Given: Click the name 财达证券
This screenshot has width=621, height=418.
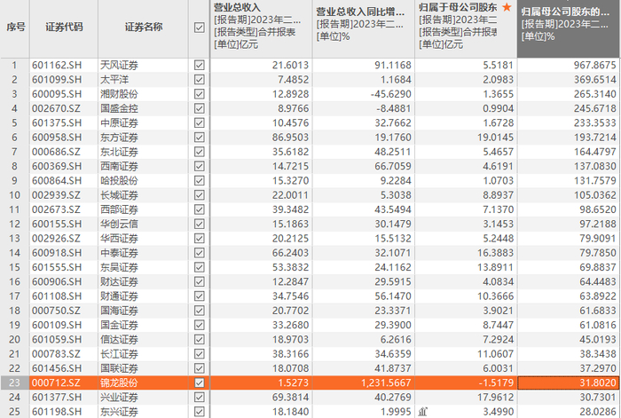Looking at the screenshot, I should pyautogui.click(x=119, y=281).
